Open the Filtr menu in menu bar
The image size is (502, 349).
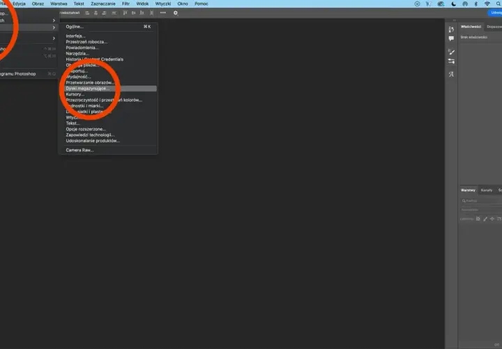125,4
